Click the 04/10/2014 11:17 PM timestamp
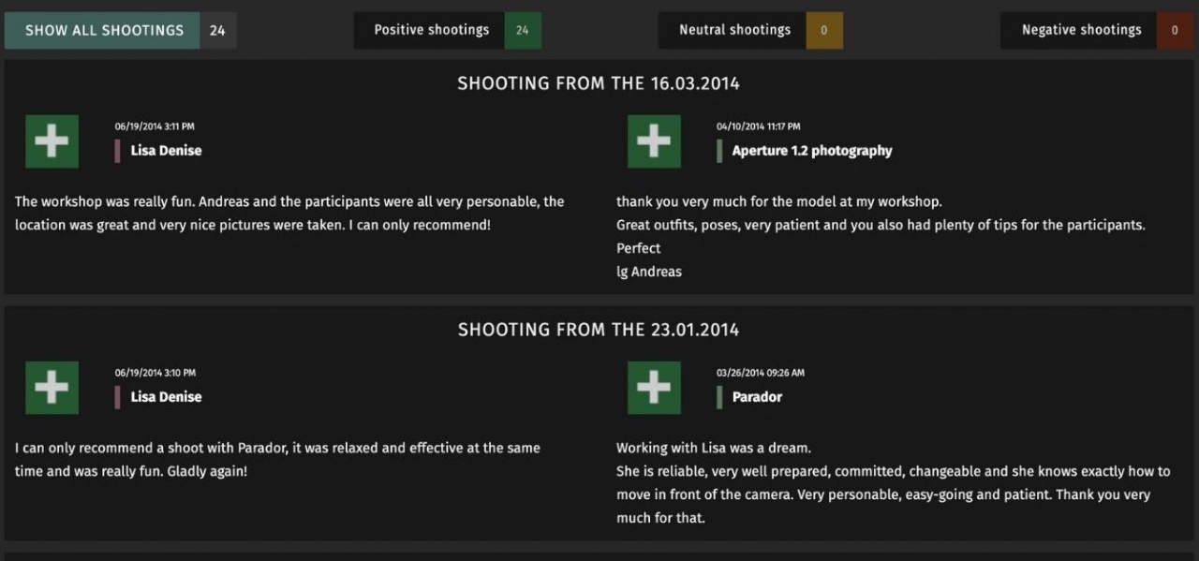 759,126
